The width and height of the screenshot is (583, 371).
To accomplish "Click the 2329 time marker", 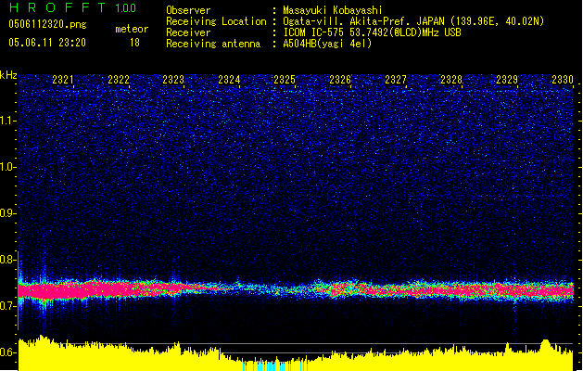I will coord(507,80).
